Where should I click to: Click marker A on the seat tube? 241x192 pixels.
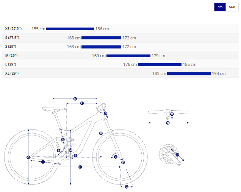pyautogui.click(x=63, y=139)
